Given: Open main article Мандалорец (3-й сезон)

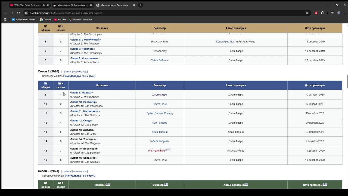Looking at the screenshot, I should coord(80,176).
